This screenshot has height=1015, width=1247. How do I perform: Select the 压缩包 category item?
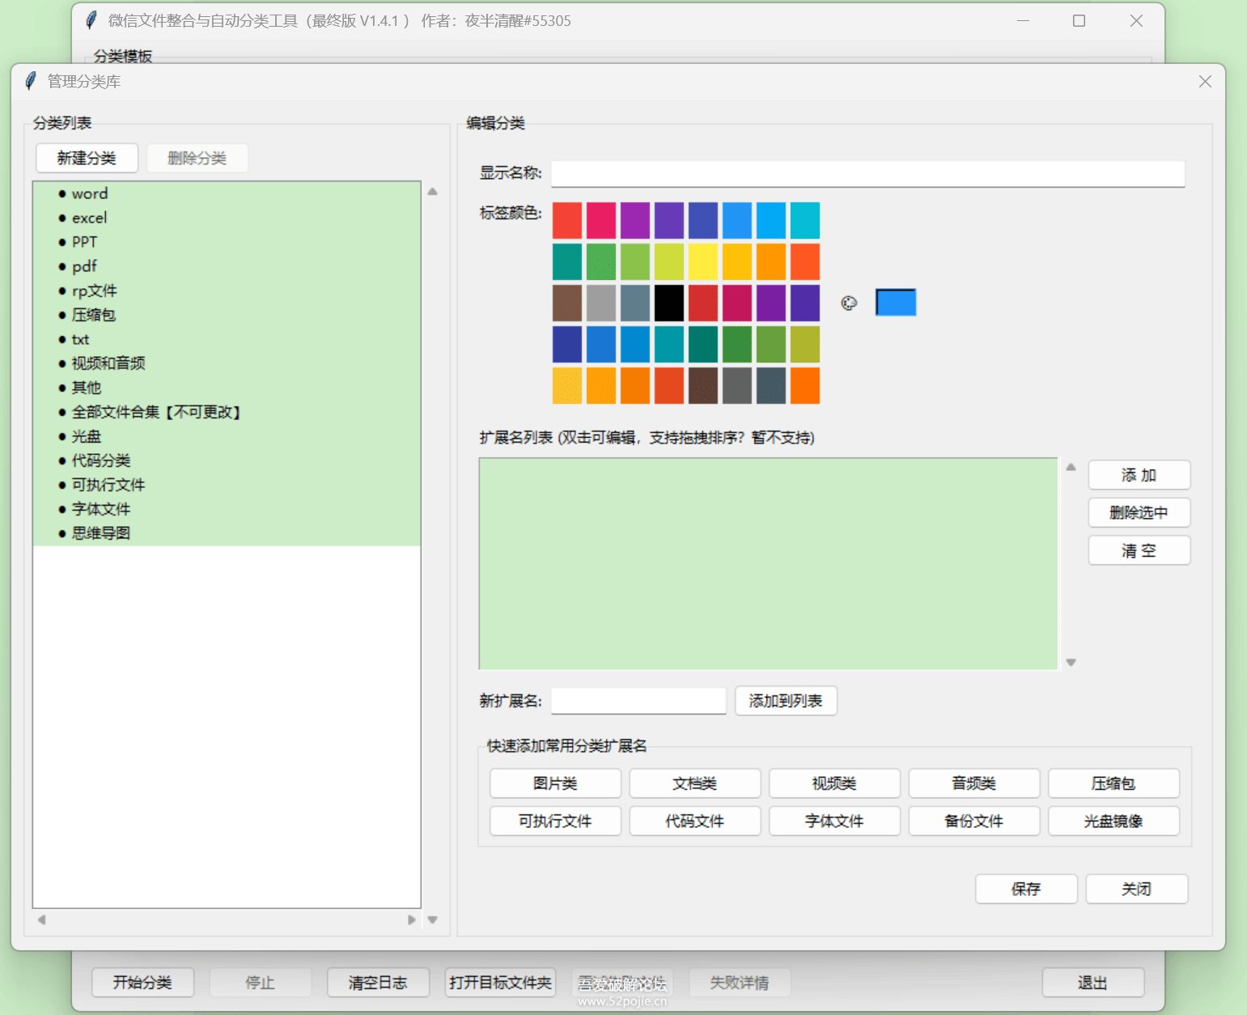point(94,315)
